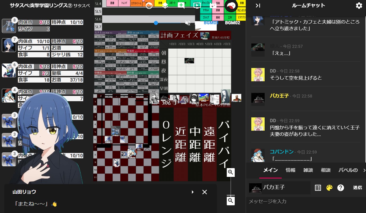The width and height of the screenshot is (366, 213).
Task: Click the 食事 18 status value
Action: 34,80
